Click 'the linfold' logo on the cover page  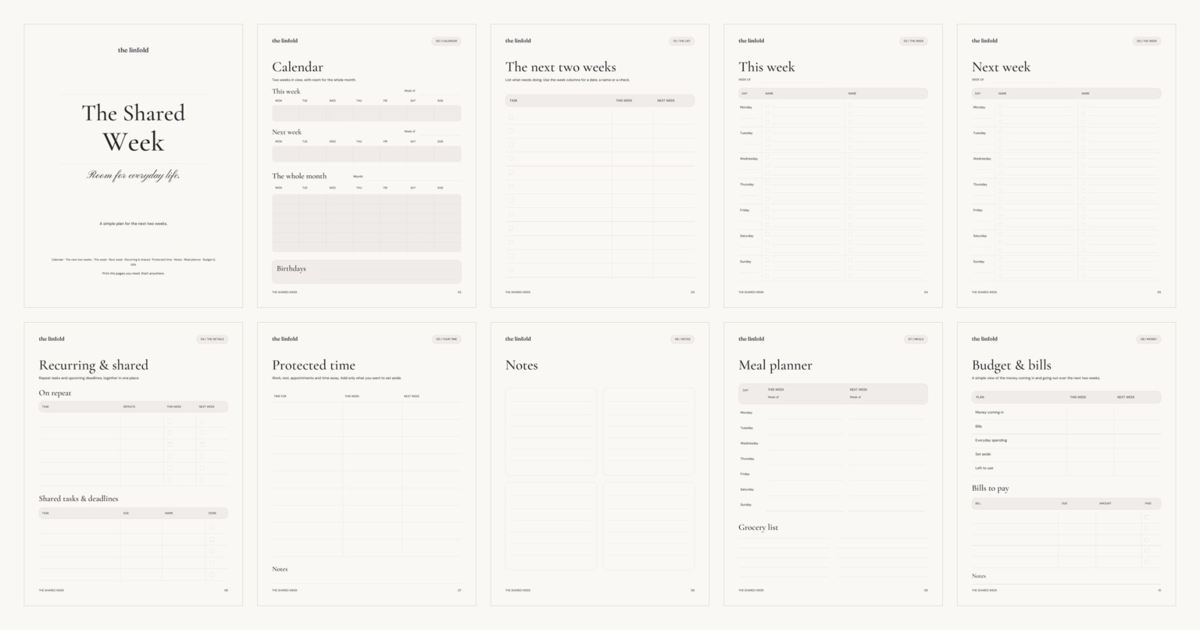(x=134, y=50)
